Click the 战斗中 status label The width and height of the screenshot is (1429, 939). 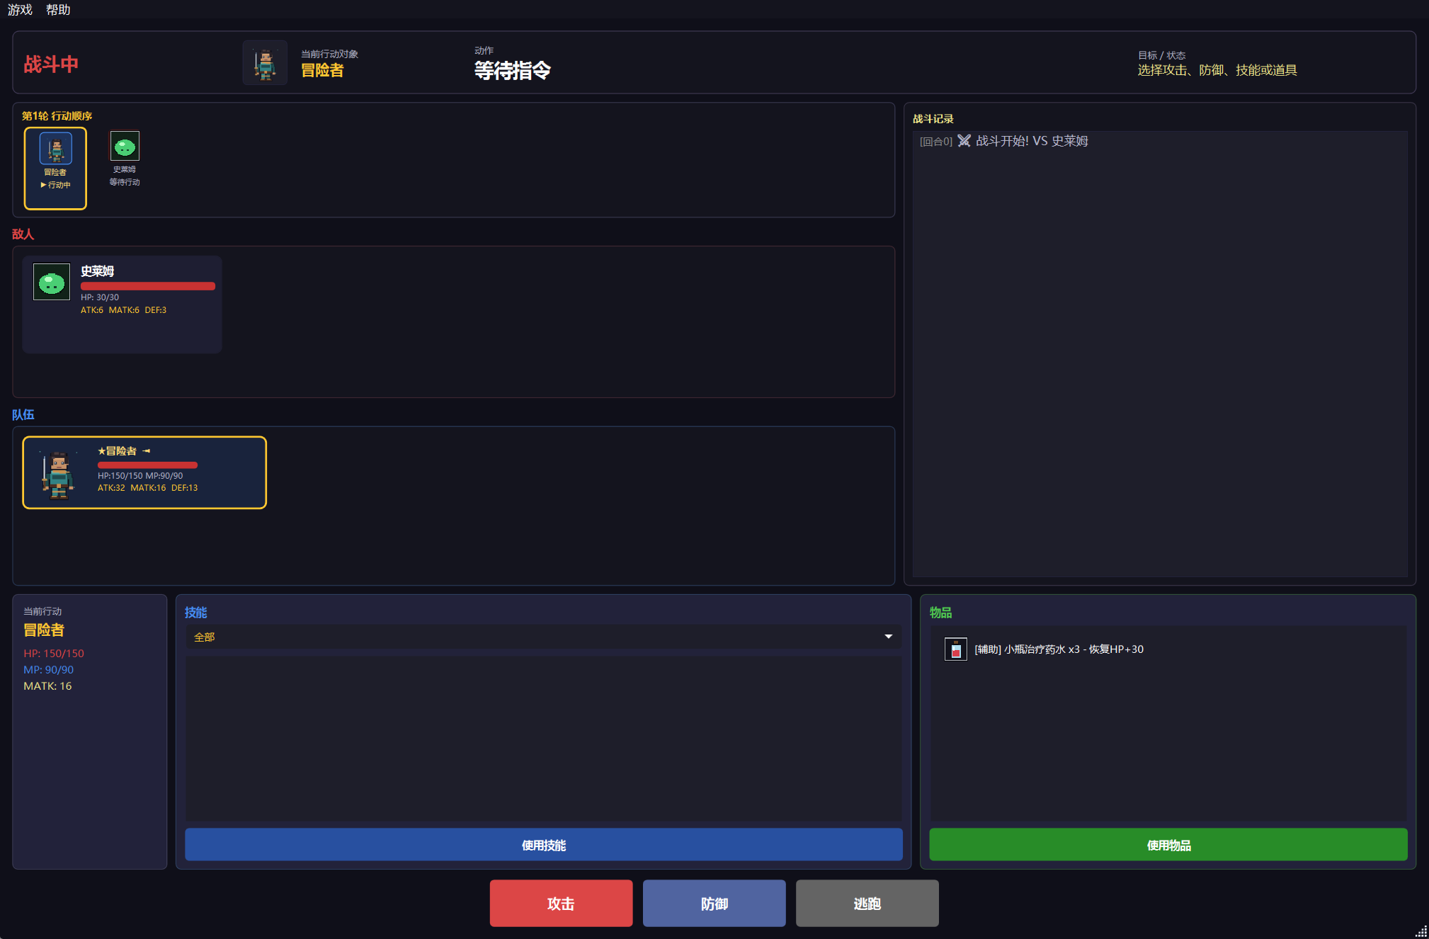(x=51, y=64)
